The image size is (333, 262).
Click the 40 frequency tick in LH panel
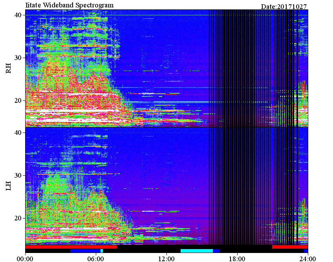pyautogui.click(x=18, y=133)
